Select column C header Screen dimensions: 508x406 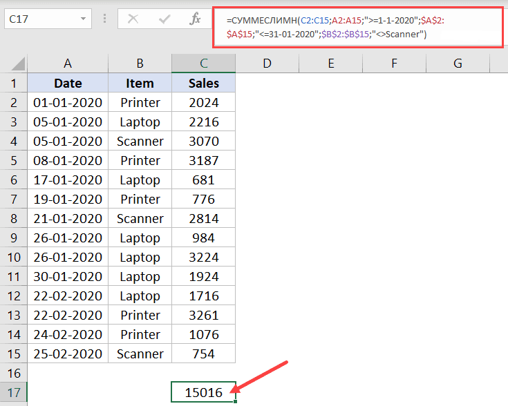point(203,64)
